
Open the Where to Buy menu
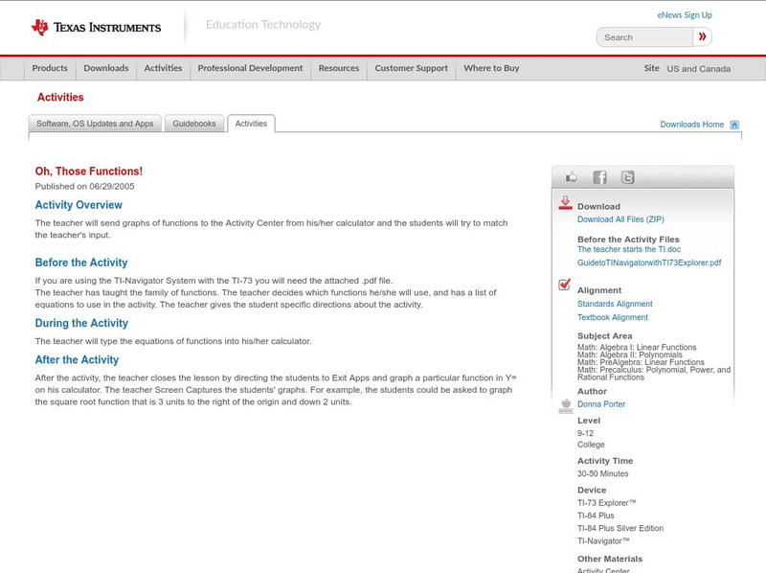pyautogui.click(x=491, y=68)
